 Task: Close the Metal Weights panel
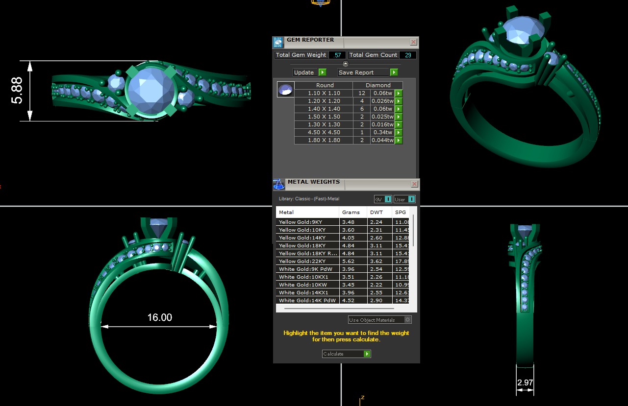pyautogui.click(x=415, y=184)
